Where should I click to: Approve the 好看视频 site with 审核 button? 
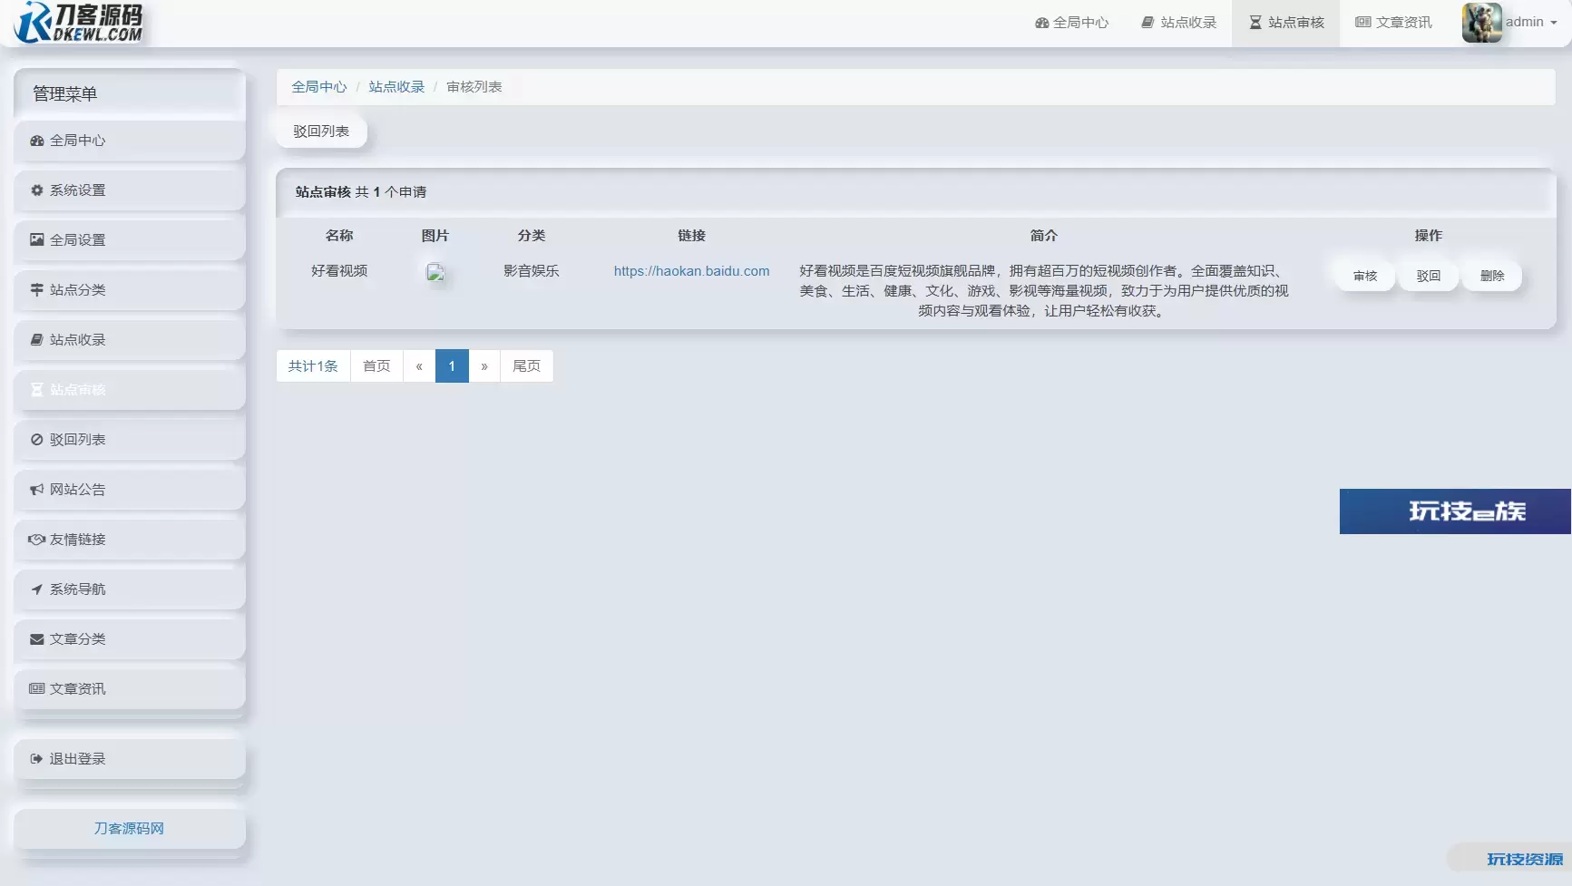point(1364,276)
